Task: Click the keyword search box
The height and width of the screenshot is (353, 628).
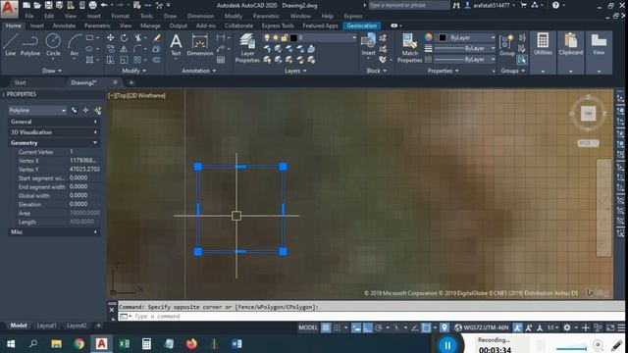Action: click(x=409, y=5)
